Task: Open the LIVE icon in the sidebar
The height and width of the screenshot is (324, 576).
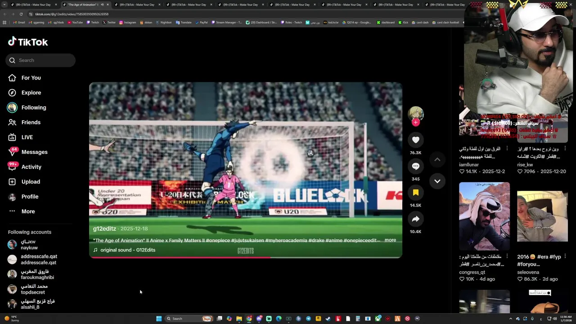Action: pyautogui.click(x=12, y=137)
